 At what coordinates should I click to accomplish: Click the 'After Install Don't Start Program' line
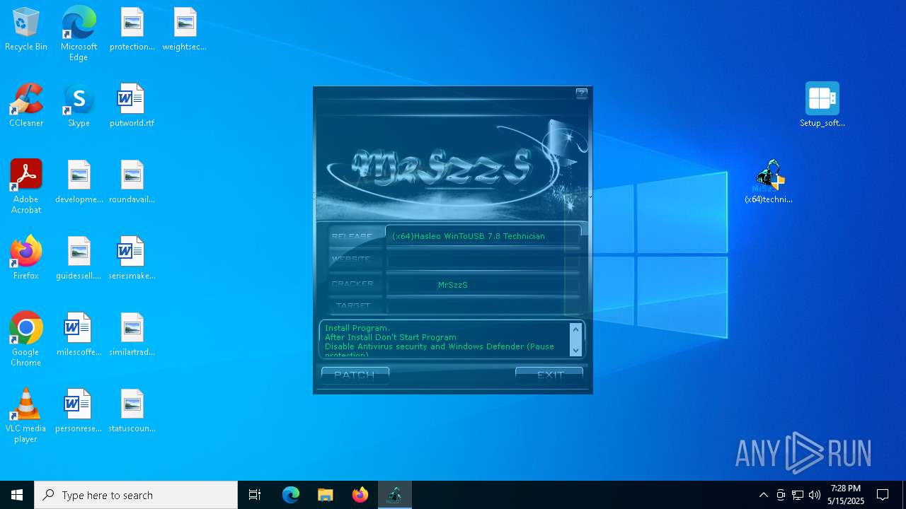coord(391,337)
